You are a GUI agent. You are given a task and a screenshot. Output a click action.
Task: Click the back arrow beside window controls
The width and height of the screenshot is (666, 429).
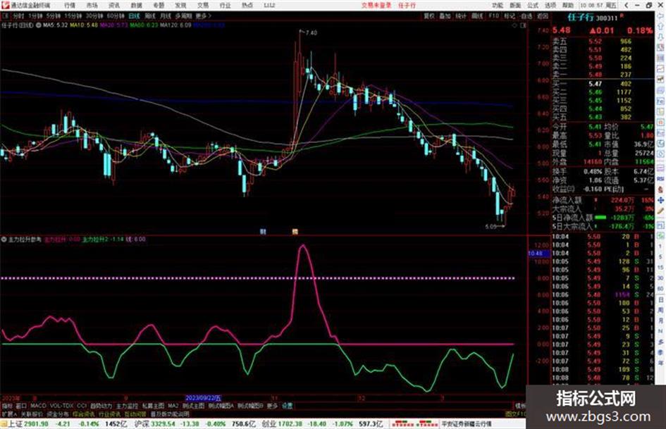[x=627, y=5]
